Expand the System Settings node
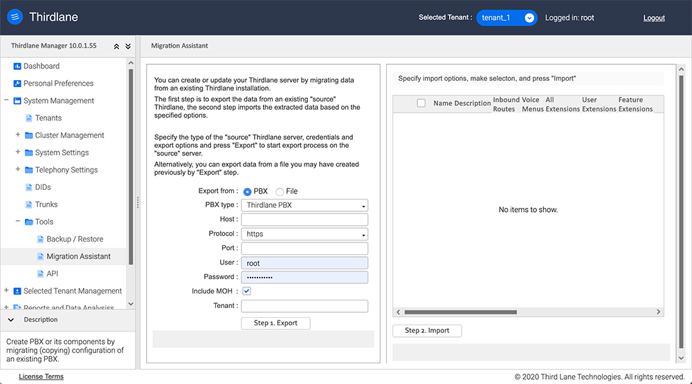The image size is (692, 384). click(18, 151)
